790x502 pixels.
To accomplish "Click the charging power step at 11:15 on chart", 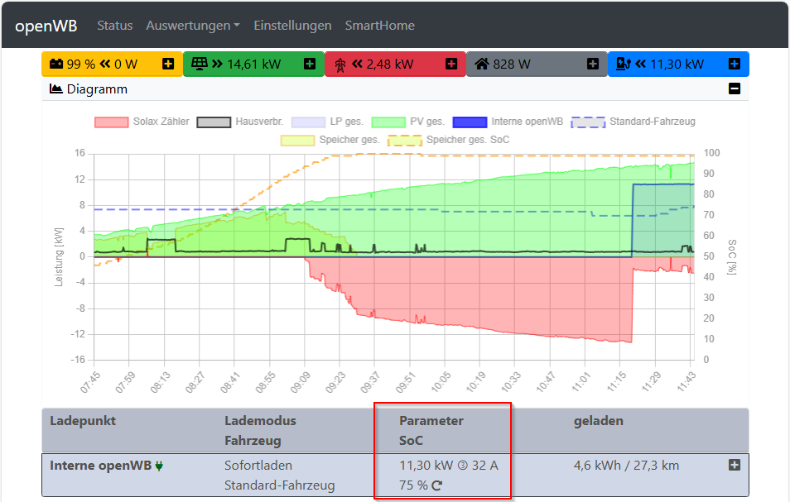I will click(x=633, y=220).
